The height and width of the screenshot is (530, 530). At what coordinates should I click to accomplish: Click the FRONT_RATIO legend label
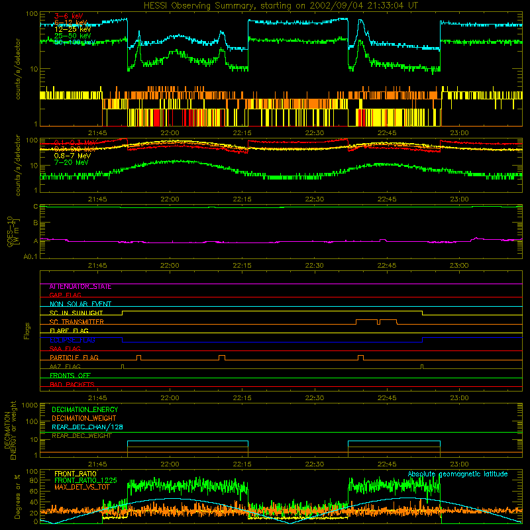click(x=76, y=474)
